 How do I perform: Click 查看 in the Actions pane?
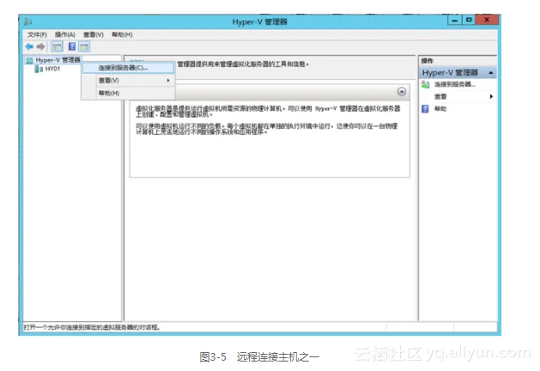pyautogui.click(x=440, y=96)
